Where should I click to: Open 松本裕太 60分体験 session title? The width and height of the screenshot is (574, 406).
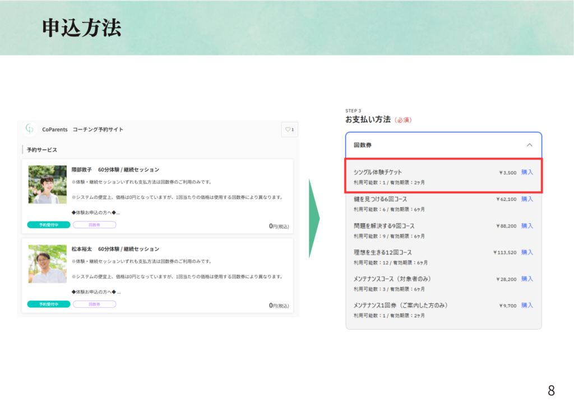[115, 249]
